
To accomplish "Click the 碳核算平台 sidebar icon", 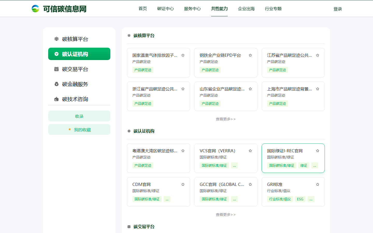I will coord(56,39).
